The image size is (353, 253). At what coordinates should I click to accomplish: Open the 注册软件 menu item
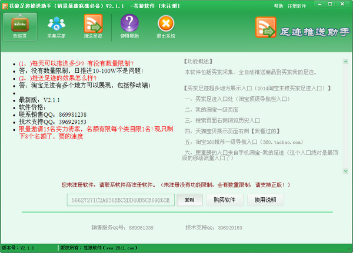coord(297,6)
